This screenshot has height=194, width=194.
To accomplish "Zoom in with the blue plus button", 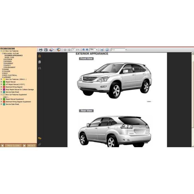I will 87,50.
